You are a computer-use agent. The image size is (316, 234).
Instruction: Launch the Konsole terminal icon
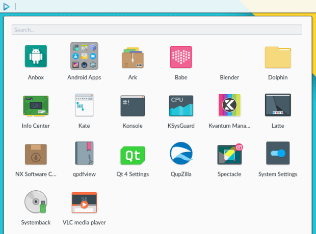[133, 106]
